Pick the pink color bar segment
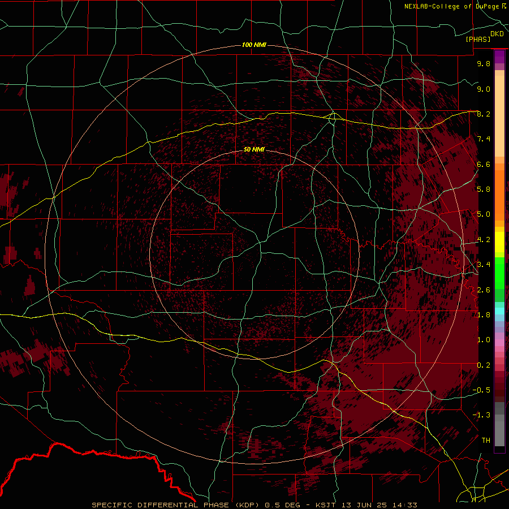 pos(499,343)
